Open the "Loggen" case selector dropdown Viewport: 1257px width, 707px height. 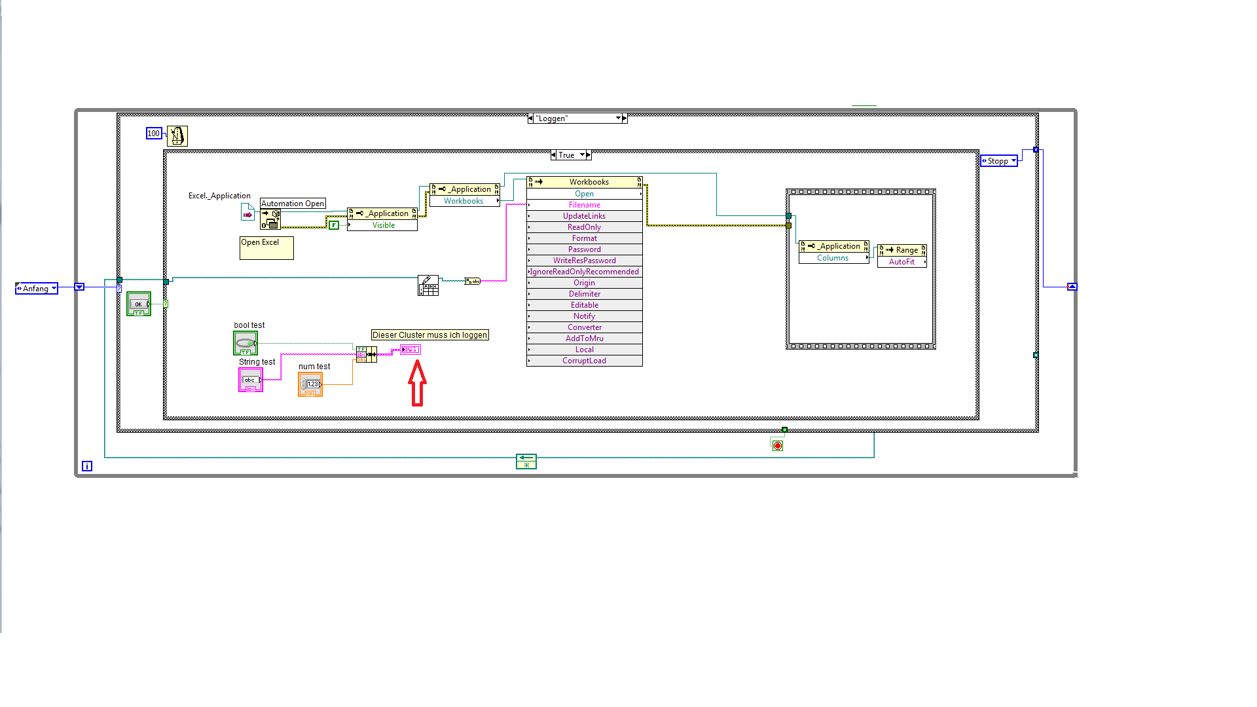[x=618, y=118]
